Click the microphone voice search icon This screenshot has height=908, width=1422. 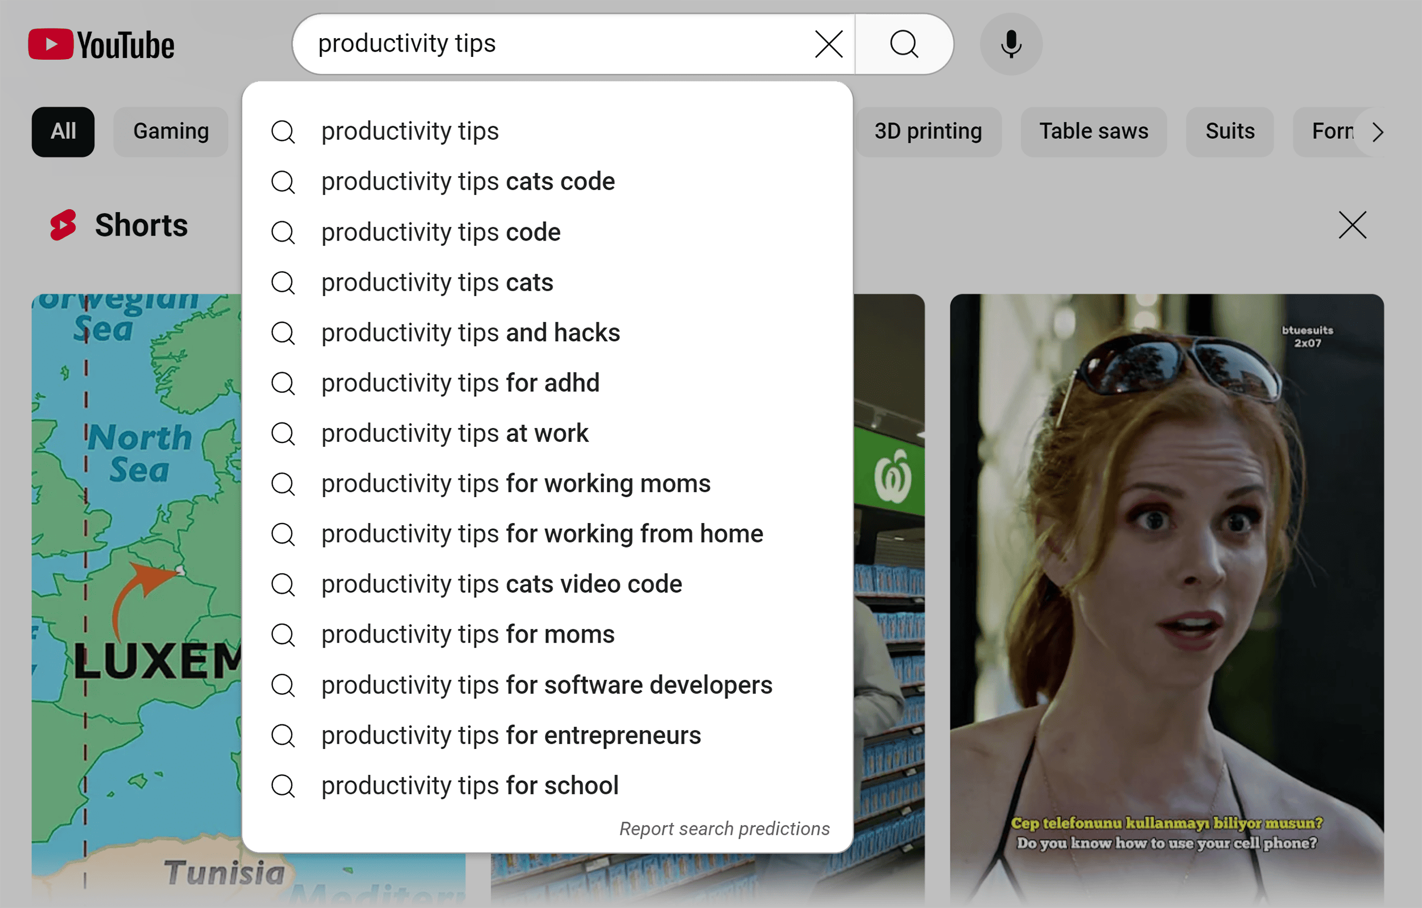[x=1011, y=43]
